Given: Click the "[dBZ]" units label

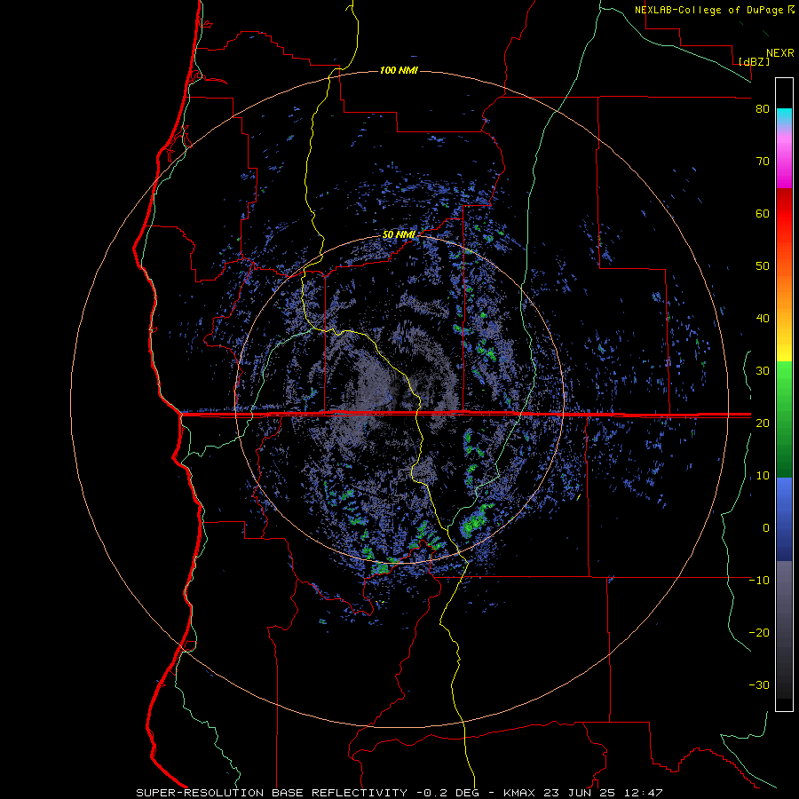Looking at the screenshot, I should click(x=754, y=62).
